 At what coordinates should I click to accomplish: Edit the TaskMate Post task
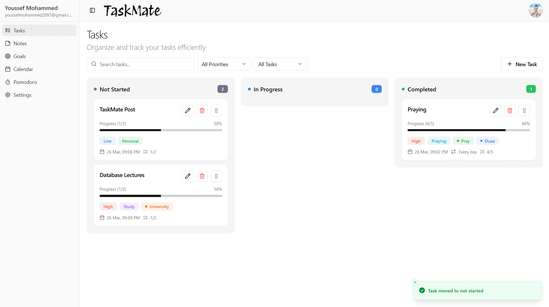click(x=187, y=110)
